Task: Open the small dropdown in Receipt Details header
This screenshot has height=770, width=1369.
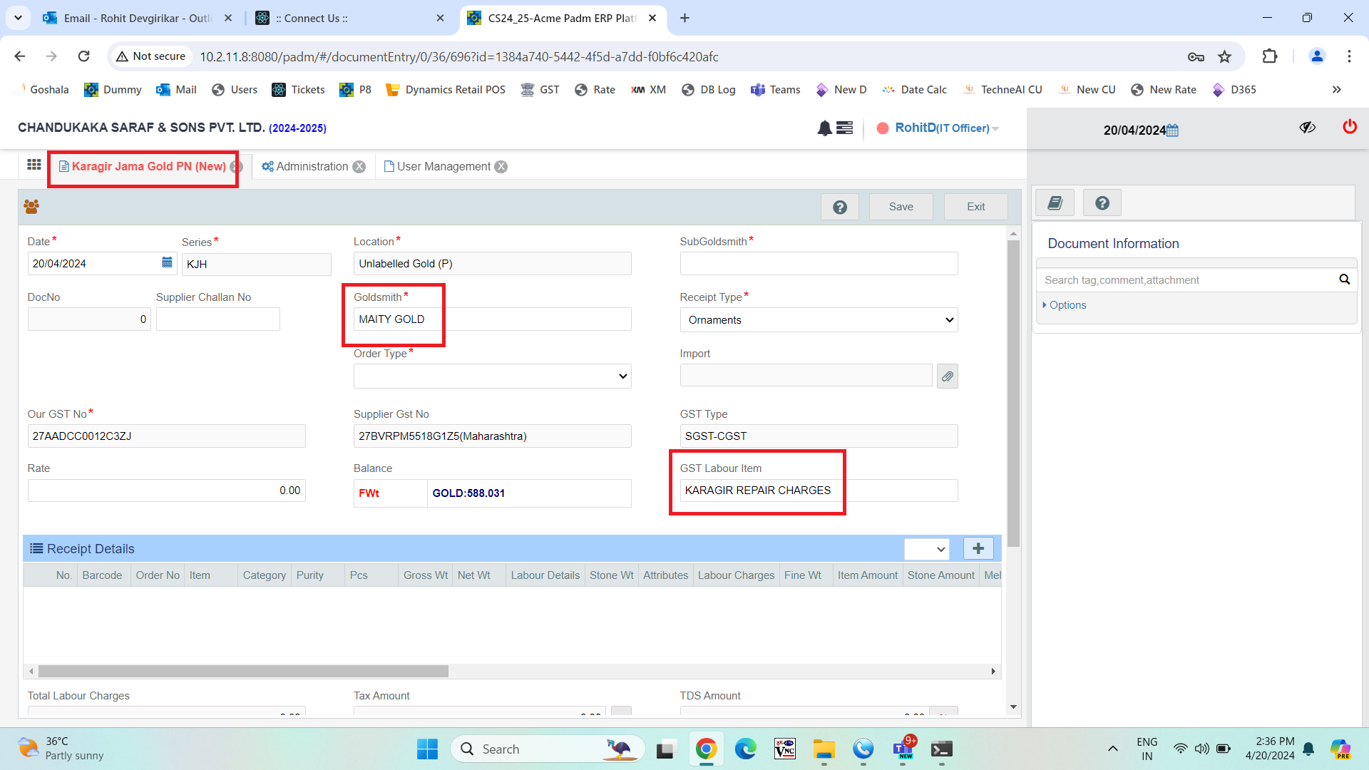Action: pyautogui.click(x=926, y=549)
